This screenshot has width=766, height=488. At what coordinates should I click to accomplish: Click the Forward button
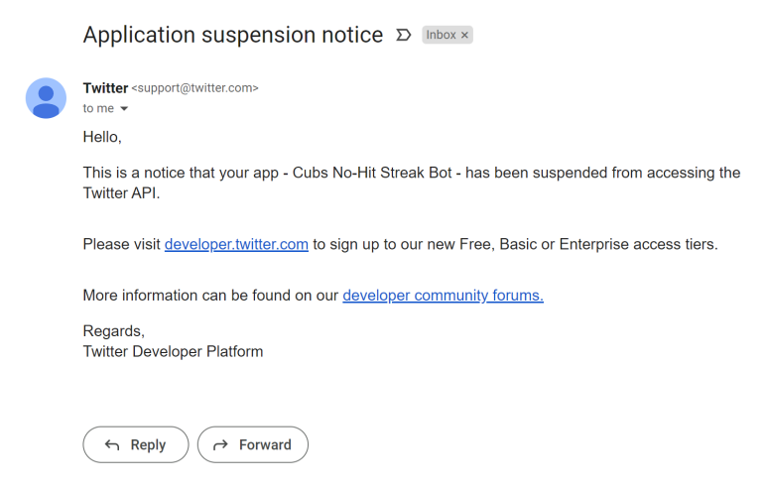[253, 444]
